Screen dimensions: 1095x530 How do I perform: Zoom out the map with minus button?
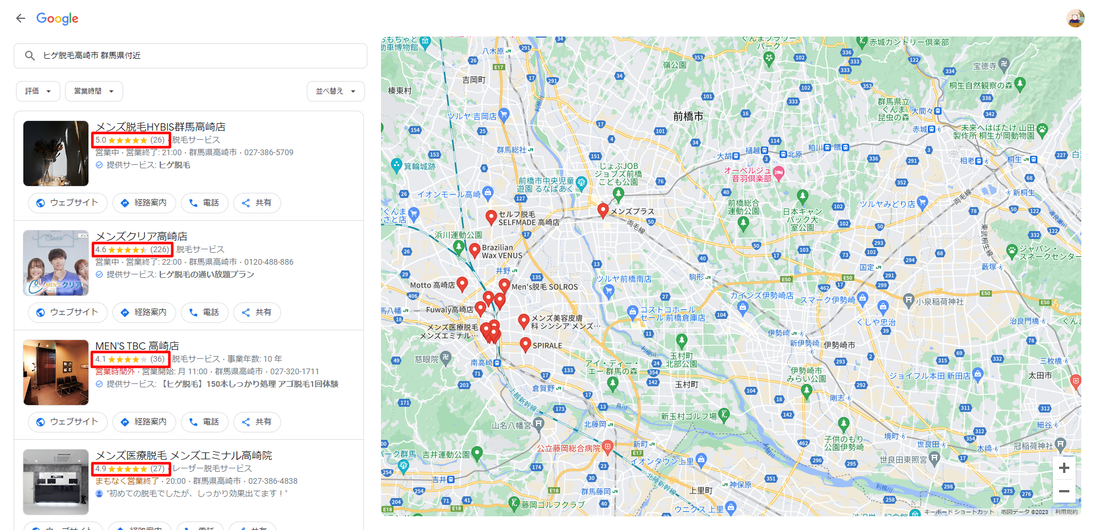point(1064,491)
